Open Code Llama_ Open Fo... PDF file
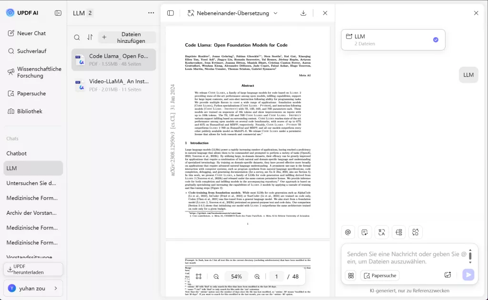Viewport: 488px width, 300px height. [x=113, y=60]
